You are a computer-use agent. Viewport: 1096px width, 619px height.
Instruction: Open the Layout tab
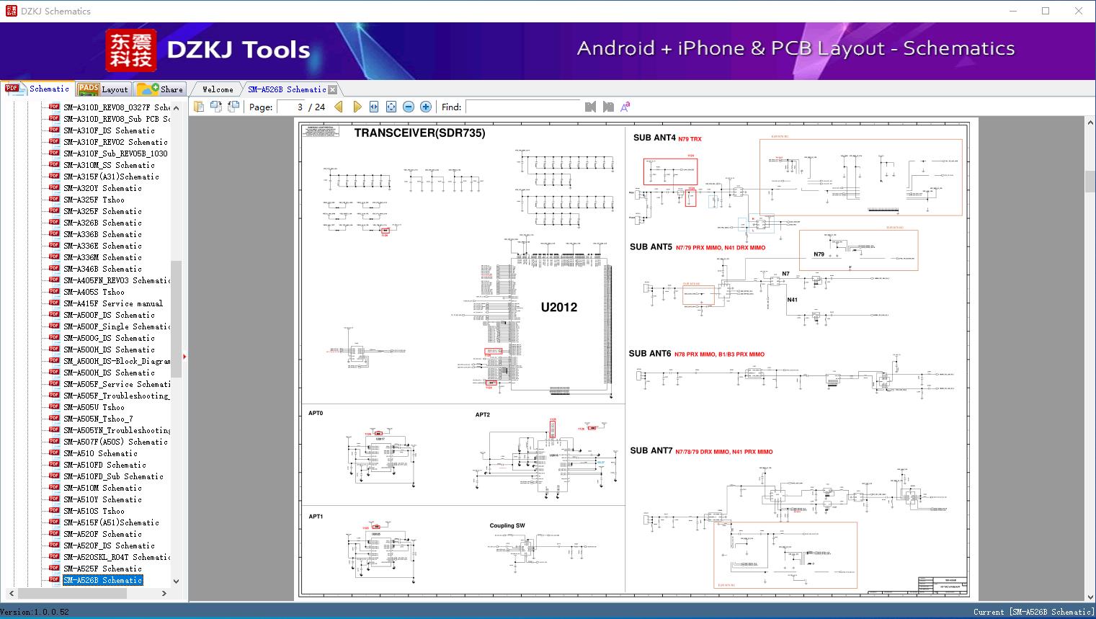coord(103,89)
